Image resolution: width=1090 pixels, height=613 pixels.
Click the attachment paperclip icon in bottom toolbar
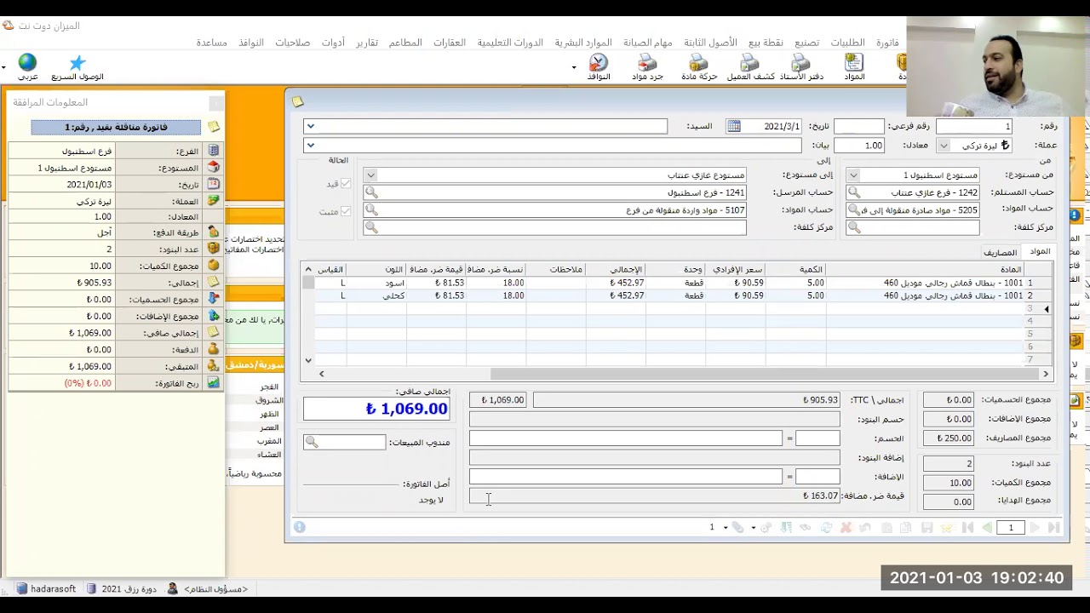click(738, 528)
